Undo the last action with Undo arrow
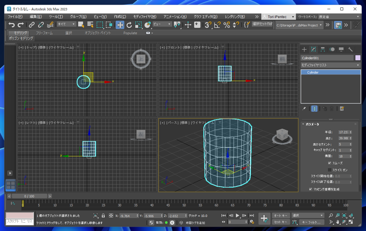366x231 pixels. pos(11,25)
